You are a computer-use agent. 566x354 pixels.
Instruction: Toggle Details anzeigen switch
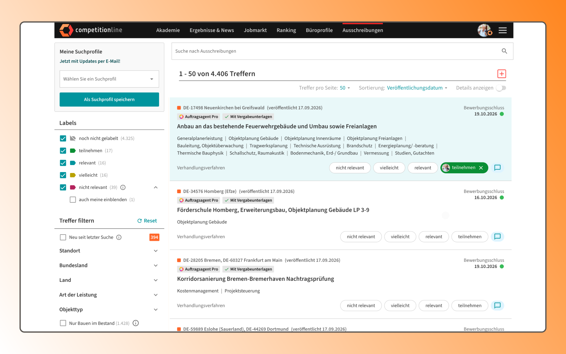[x=501, y=88]
